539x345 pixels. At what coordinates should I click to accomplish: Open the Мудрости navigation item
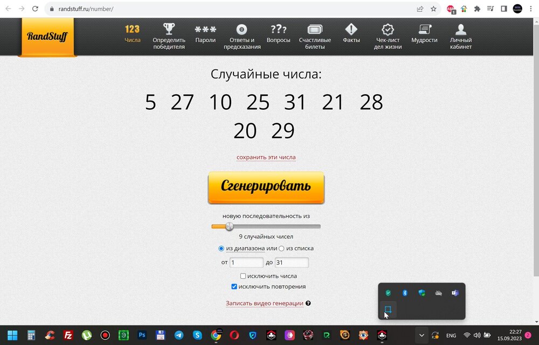[x=424, y=33]
